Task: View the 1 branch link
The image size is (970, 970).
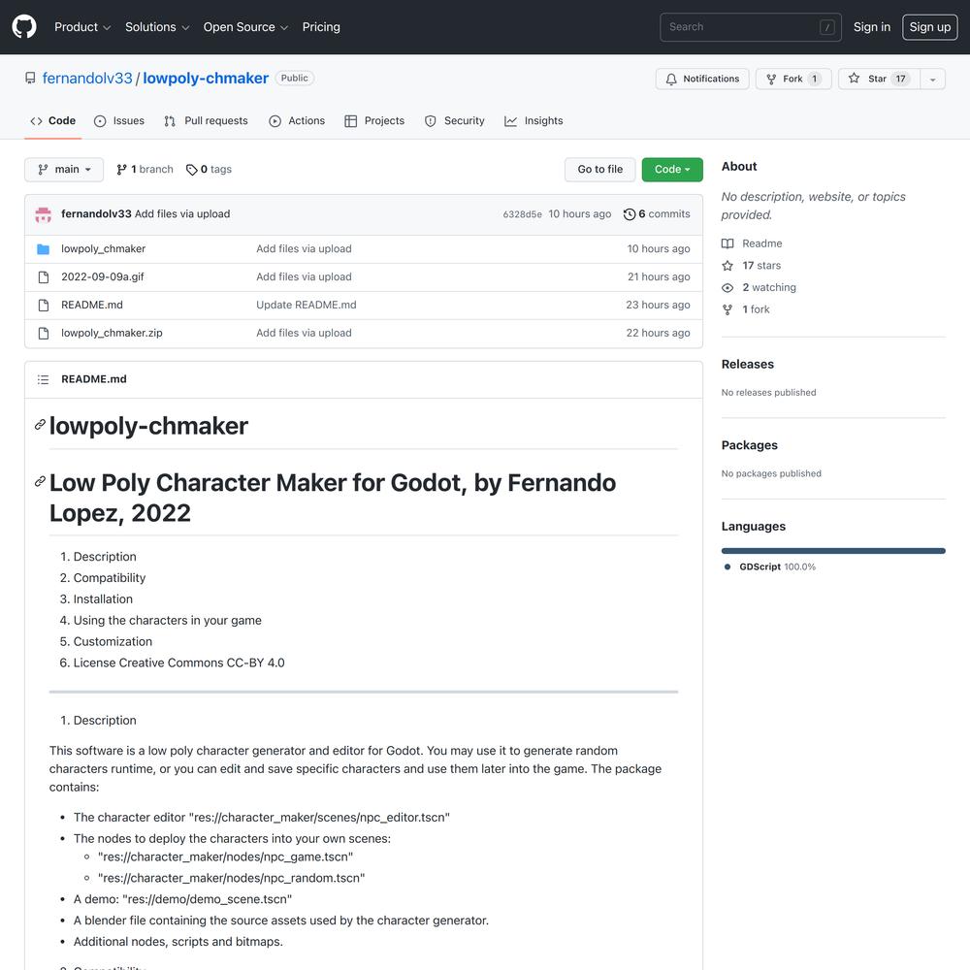Action: click(145, 170)
